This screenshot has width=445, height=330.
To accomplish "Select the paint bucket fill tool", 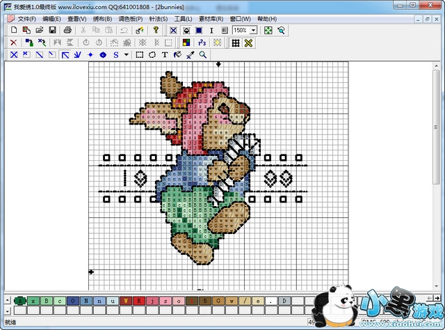I will tap(177, 54).
